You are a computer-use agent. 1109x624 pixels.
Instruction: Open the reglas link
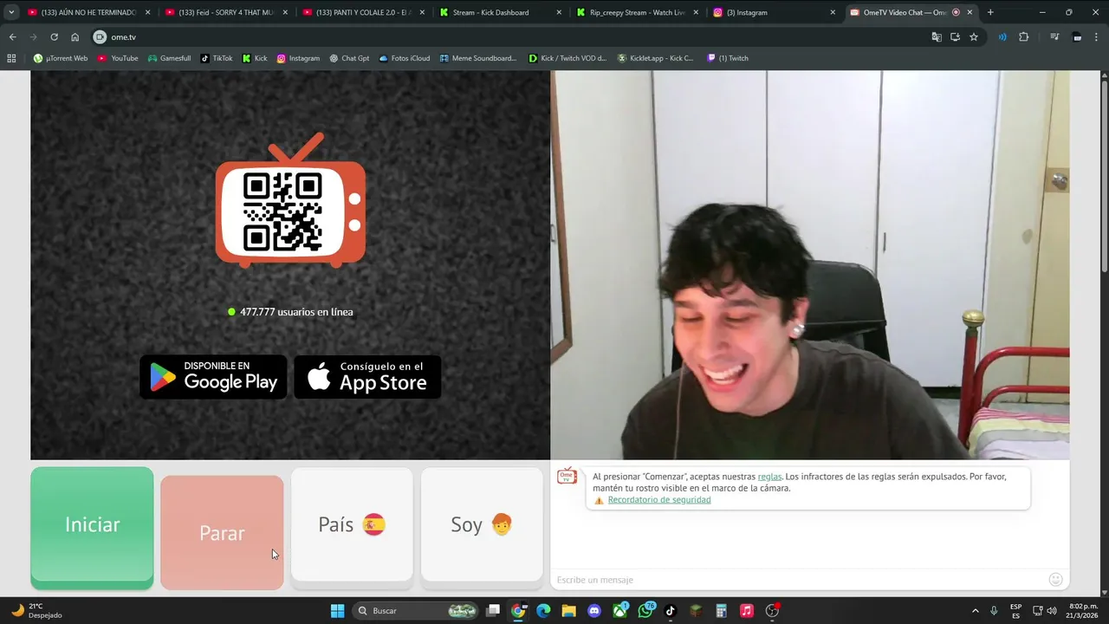(769, 477)
